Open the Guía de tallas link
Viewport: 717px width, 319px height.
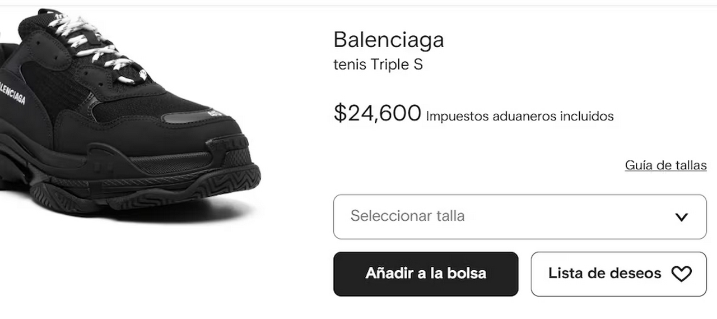[x=665, y=165]
